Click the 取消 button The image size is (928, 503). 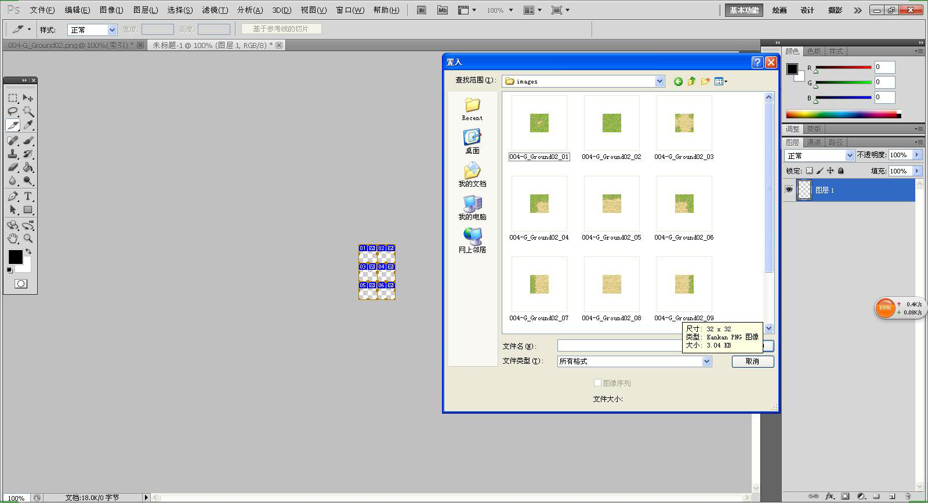click(x=753, y=361)
